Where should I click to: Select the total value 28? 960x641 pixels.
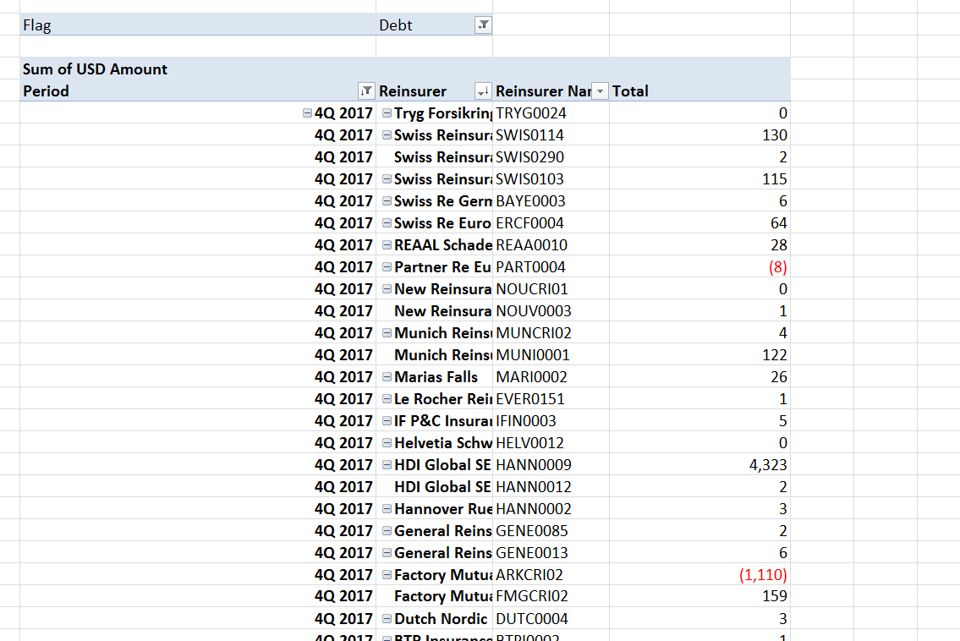point(699,245)
